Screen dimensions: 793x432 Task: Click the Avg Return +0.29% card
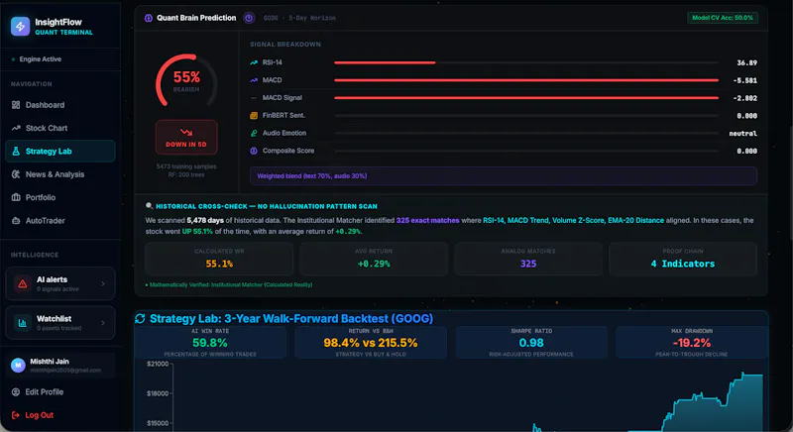click(374, 259)
